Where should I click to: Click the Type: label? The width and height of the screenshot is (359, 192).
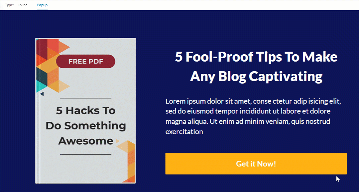[9, 5]
